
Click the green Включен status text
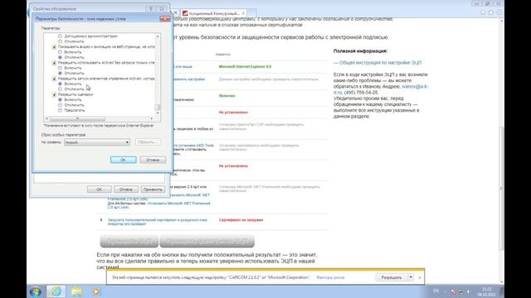coord(227,96)
